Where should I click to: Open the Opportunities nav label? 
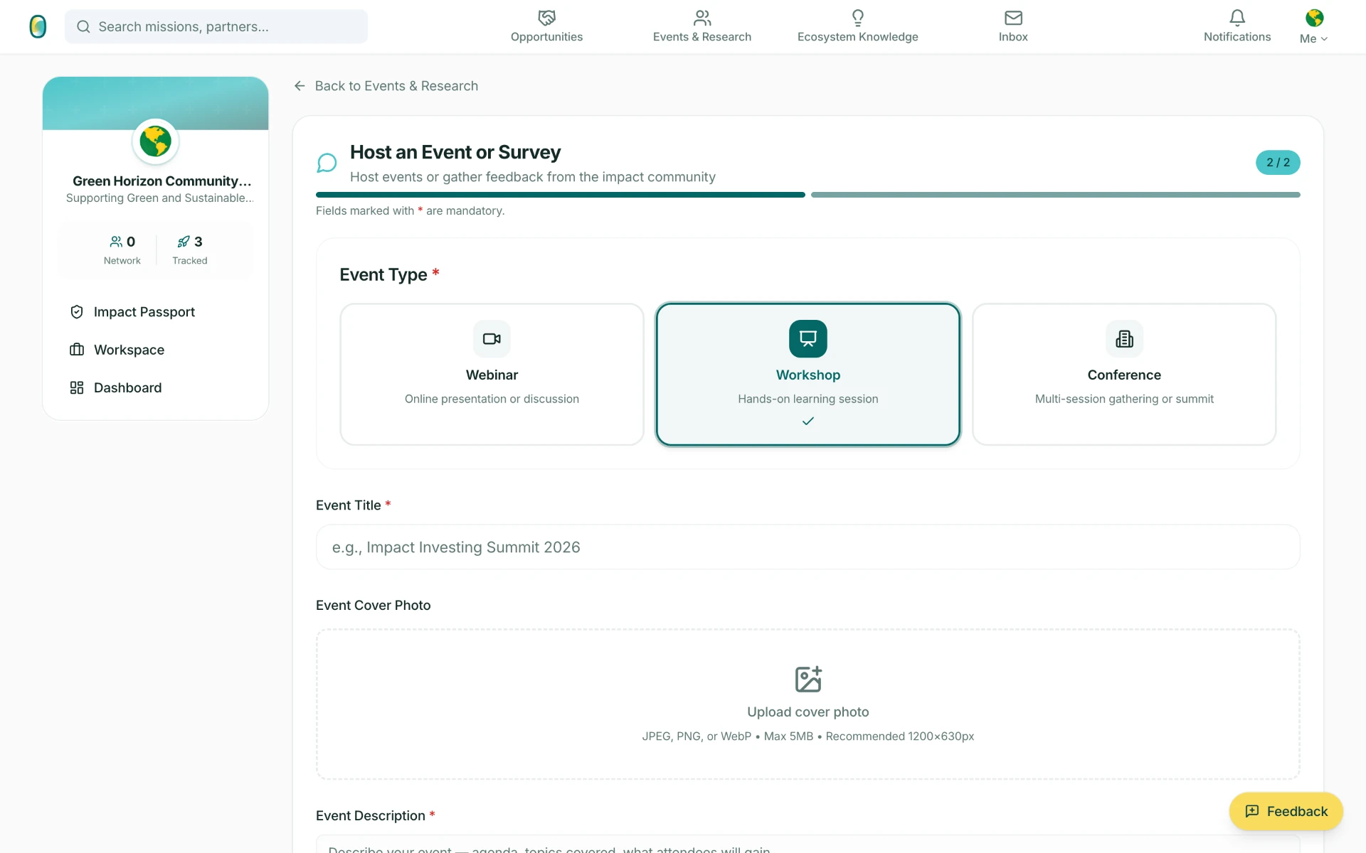(546, 37)
